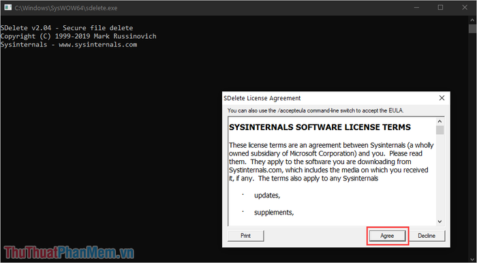Click the 'Copyright (C) 1999-2019 Mark Russinovich' line
477x263 pixels.
(78, 36)
